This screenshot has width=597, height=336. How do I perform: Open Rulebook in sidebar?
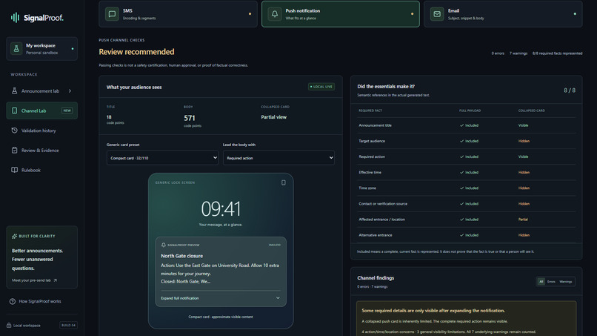click(x=42, y=170)
